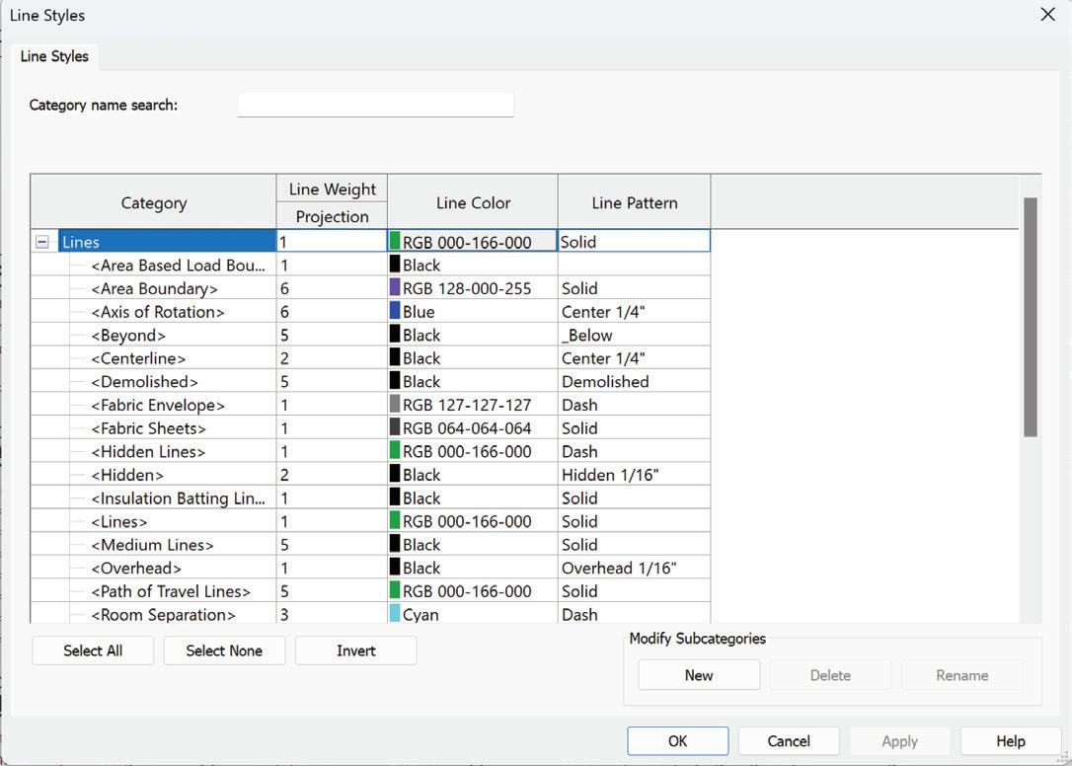Select the <Insulation Batting Lin... row
1072x766 pixels.
point(179,498)
